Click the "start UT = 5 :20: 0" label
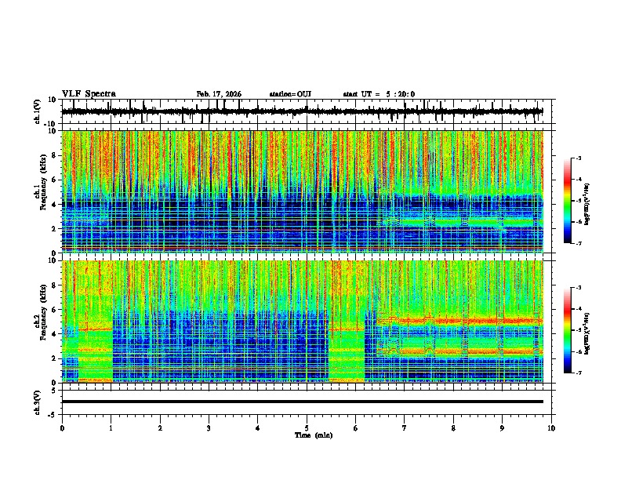 click(x=379, y=94)
